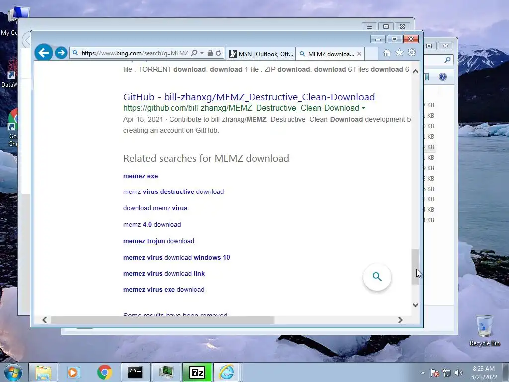
Task: Select the Google Chrome desktop shortcut
Action: pos(12,127)
